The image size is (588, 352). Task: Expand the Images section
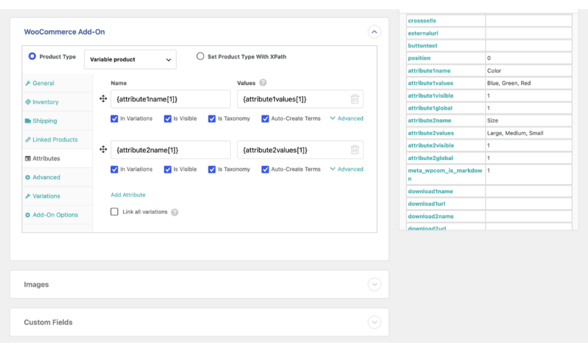pyautogui.click(x=374, y=284)
